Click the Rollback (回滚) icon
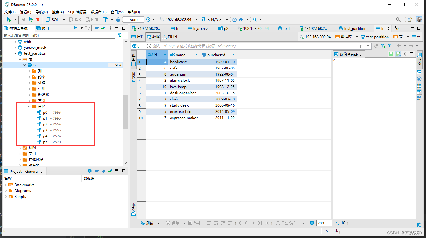This screenshot has width=426, height=238. click(x=93, y=19)
